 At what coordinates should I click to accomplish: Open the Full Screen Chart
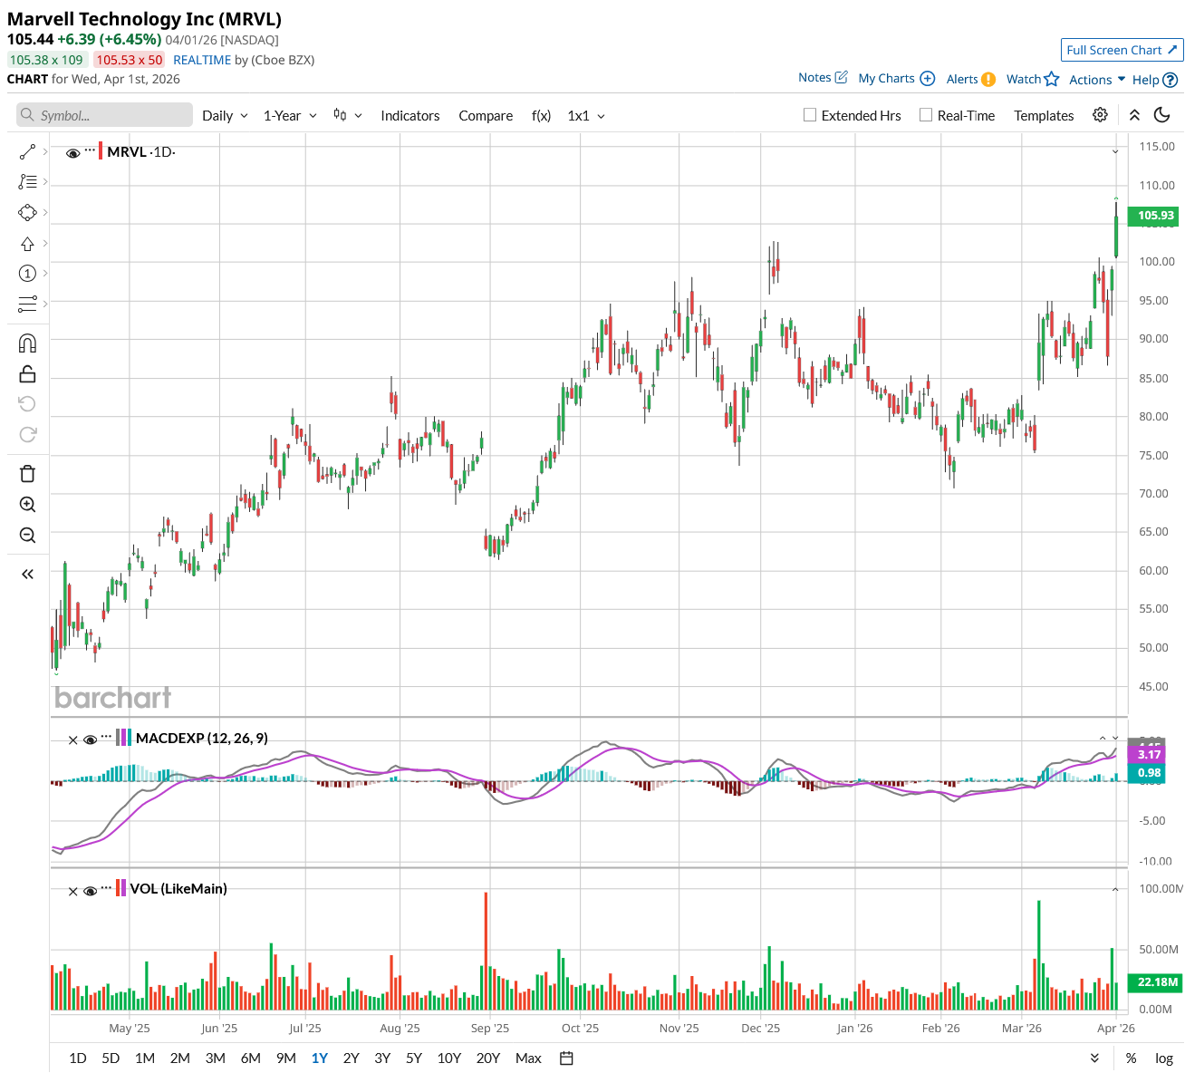click(x=1122, y=50)
